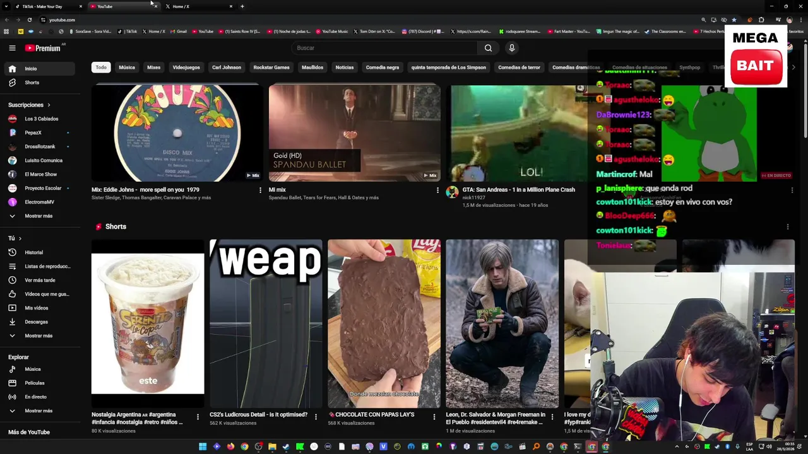This screenshot has width=808, height=454.
Task: Open Chocolate con papas Lay's short
Action: point(384,323)
